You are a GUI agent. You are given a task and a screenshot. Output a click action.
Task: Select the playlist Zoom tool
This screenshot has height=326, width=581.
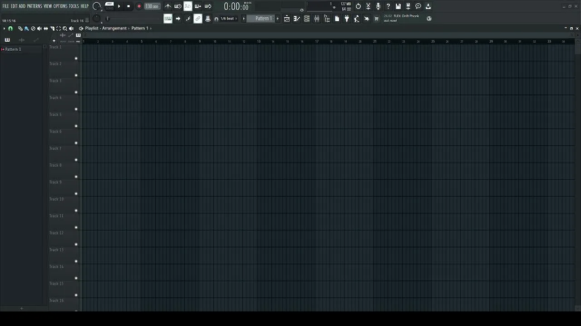click(x=64, y=29)
